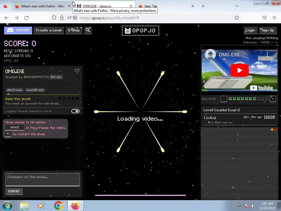Click the GPOP.IO logo
This screenshot has height=211, width=281.
coord(140,31)
